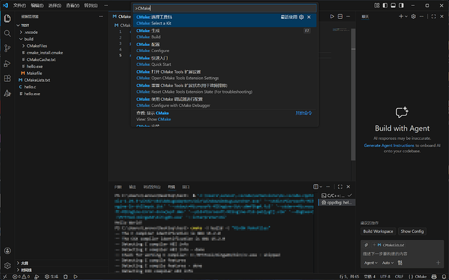Image resolution: width=449 pixels, height=280 pixels.
Task: Open the Explorer view in activity bar
Action: [x=7, y=18]
